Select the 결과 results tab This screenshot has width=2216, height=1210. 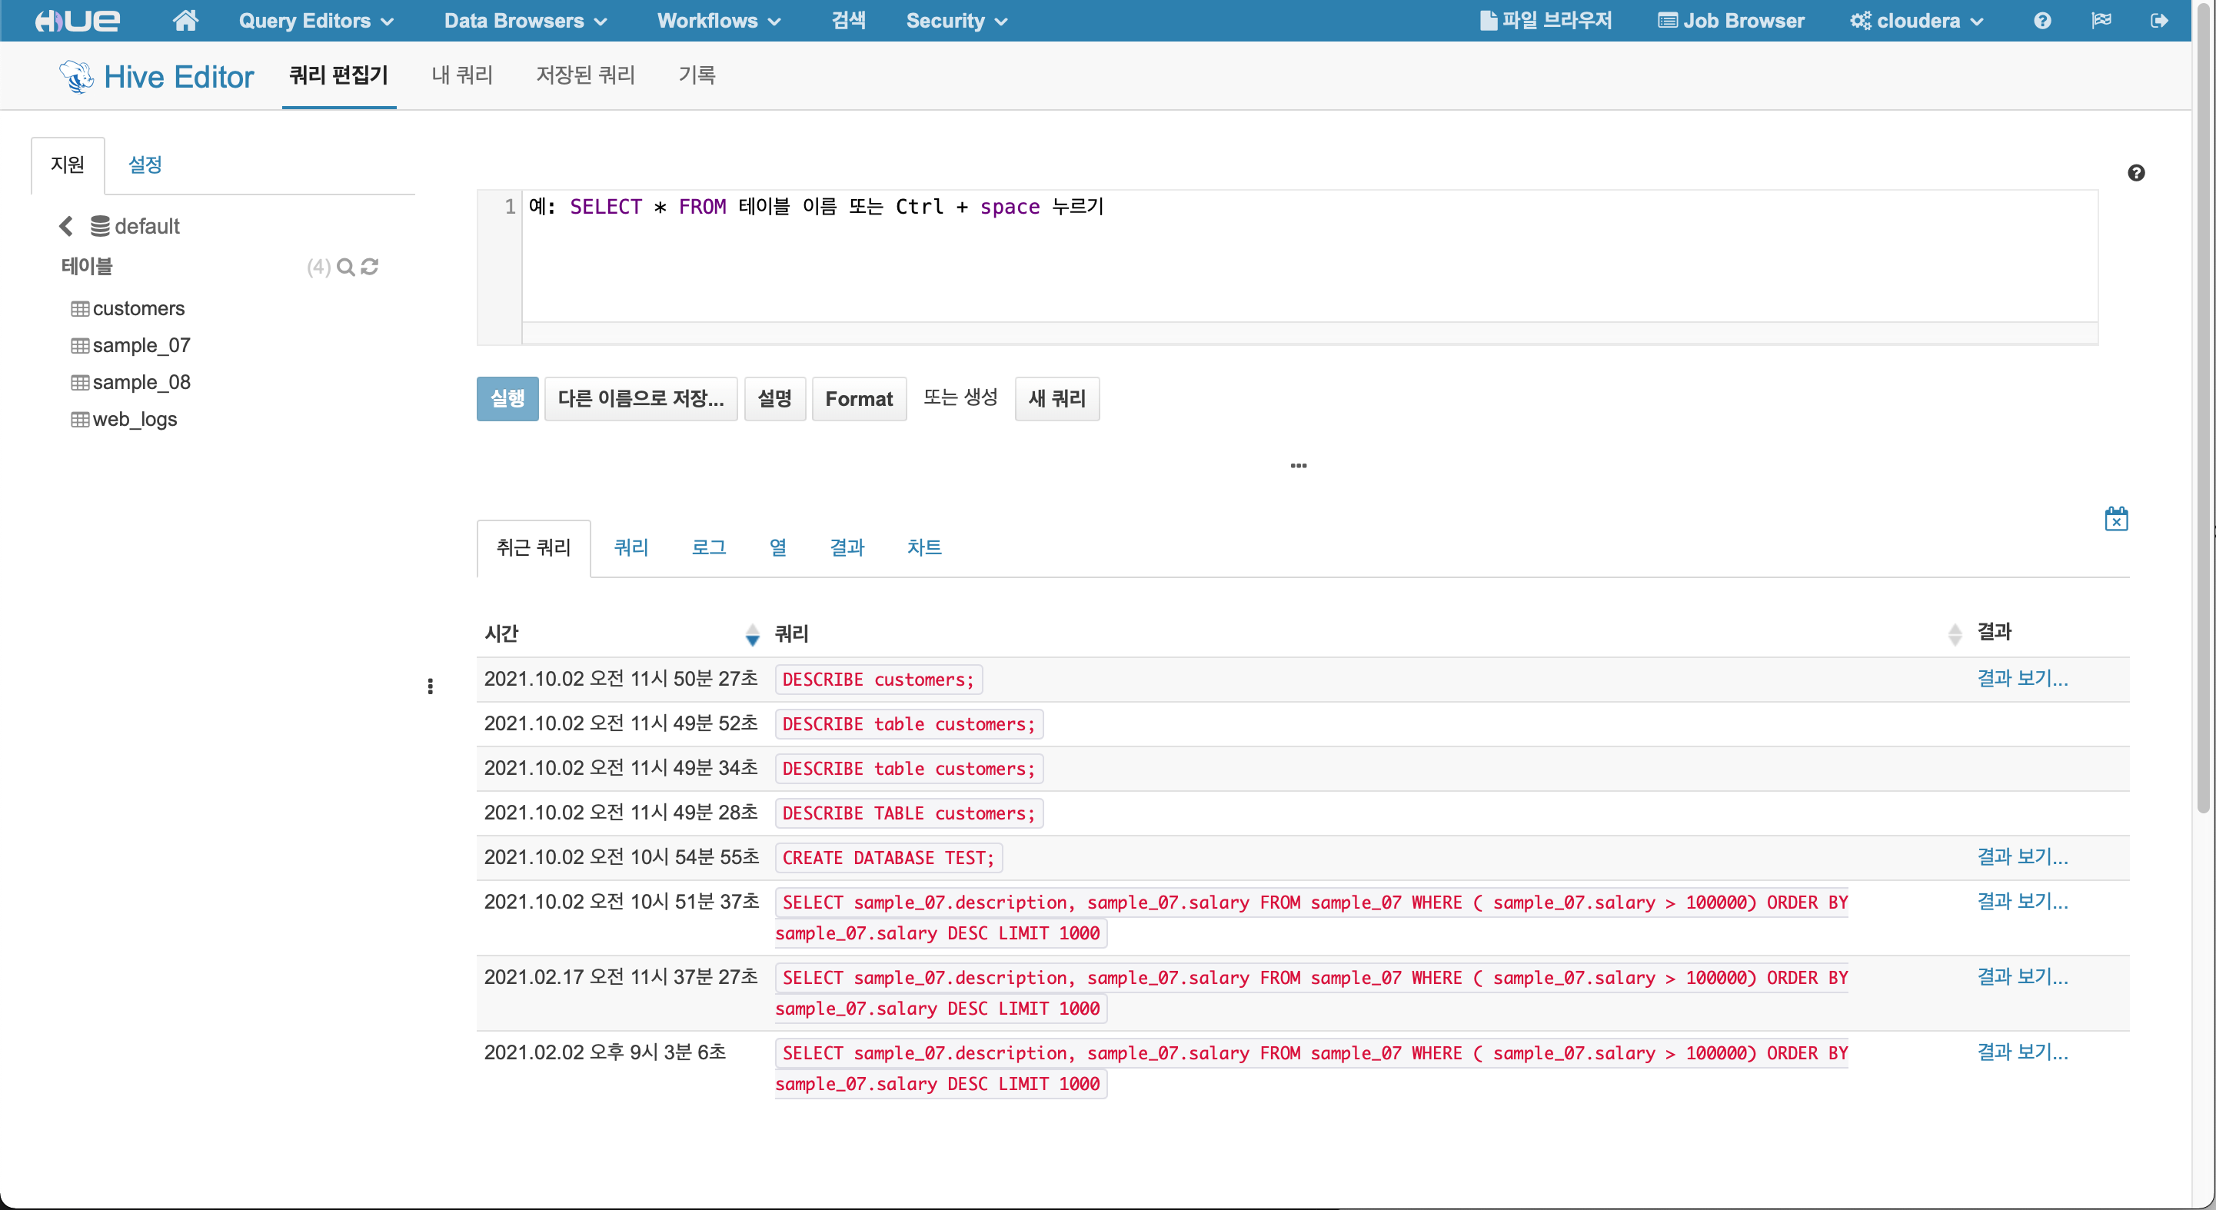tap(845, 547)
